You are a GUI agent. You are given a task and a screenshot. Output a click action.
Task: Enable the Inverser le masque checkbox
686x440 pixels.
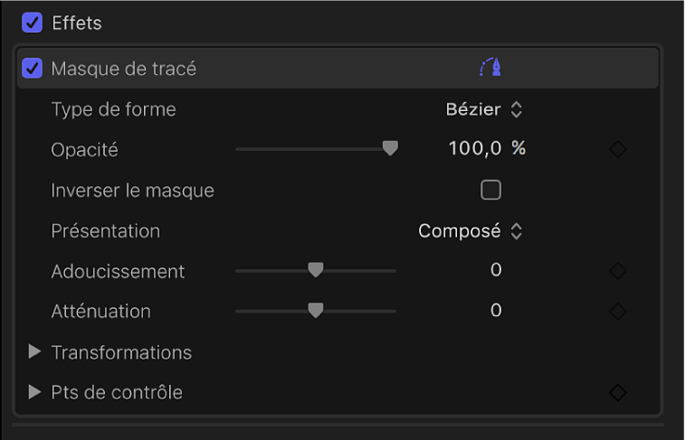(x=491, y=190)
